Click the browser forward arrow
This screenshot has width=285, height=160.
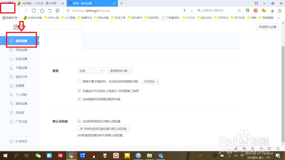coord(26,11)
